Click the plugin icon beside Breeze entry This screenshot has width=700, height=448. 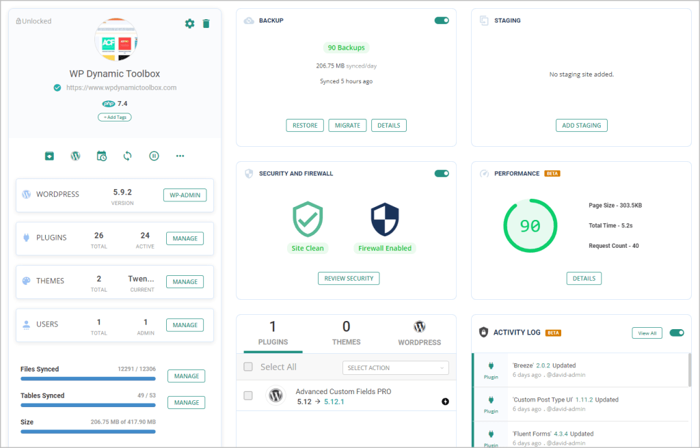coord(491,366)
